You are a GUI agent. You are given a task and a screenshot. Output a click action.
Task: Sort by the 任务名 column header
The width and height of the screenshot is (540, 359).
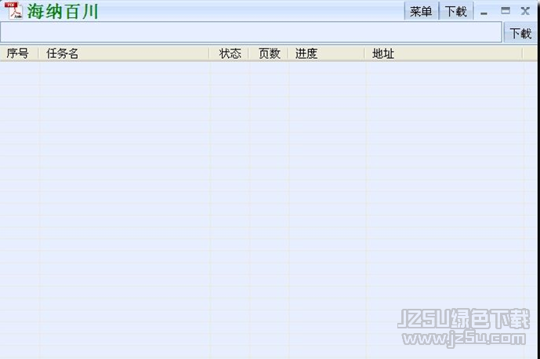coord(124,53)
